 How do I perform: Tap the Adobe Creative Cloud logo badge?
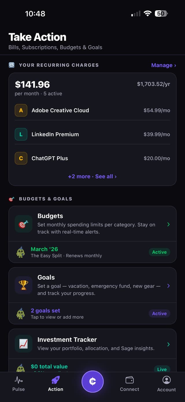[21, 110]
